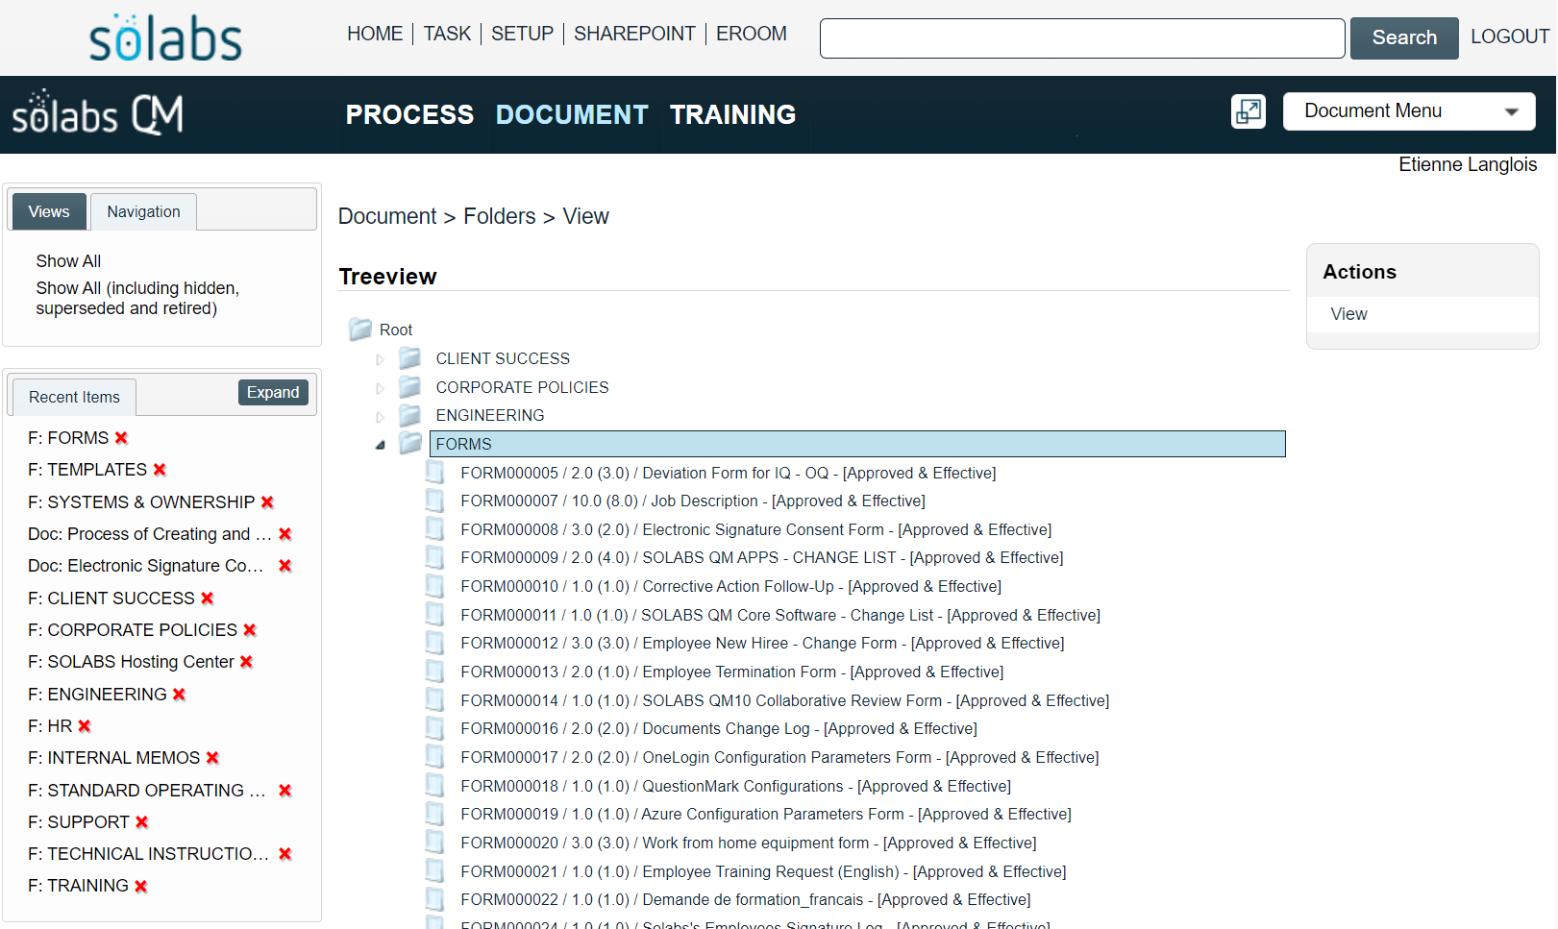Click the solabs logo

pos(163,37)
